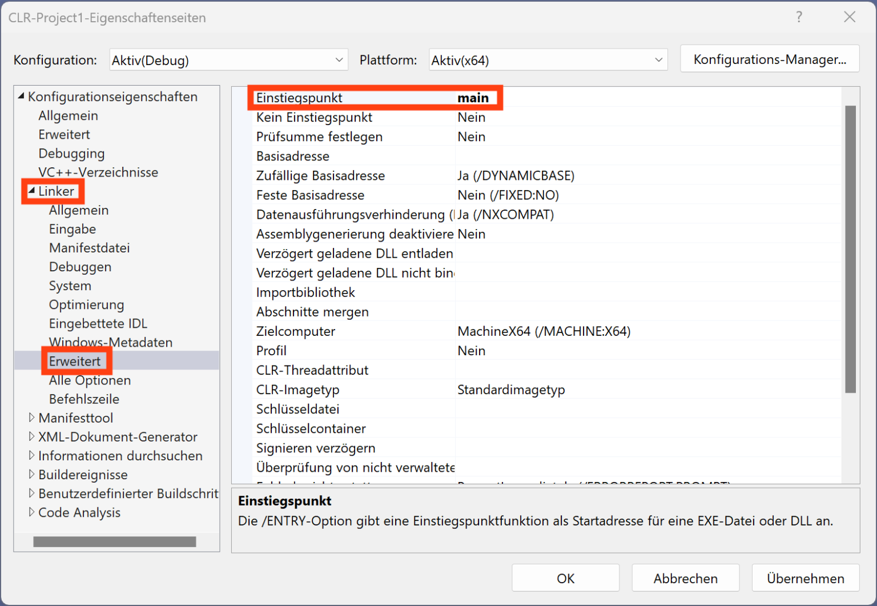Open the Befehlszeile page under Linker

[84, 399]
